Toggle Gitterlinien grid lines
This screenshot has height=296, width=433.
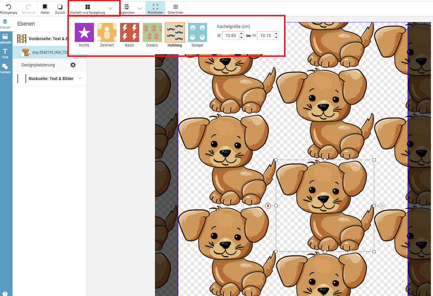176,8
